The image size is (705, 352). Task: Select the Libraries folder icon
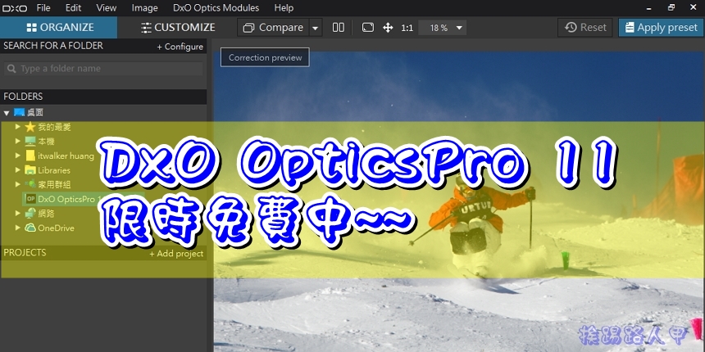pyautogui.click(x=30, y=169)
